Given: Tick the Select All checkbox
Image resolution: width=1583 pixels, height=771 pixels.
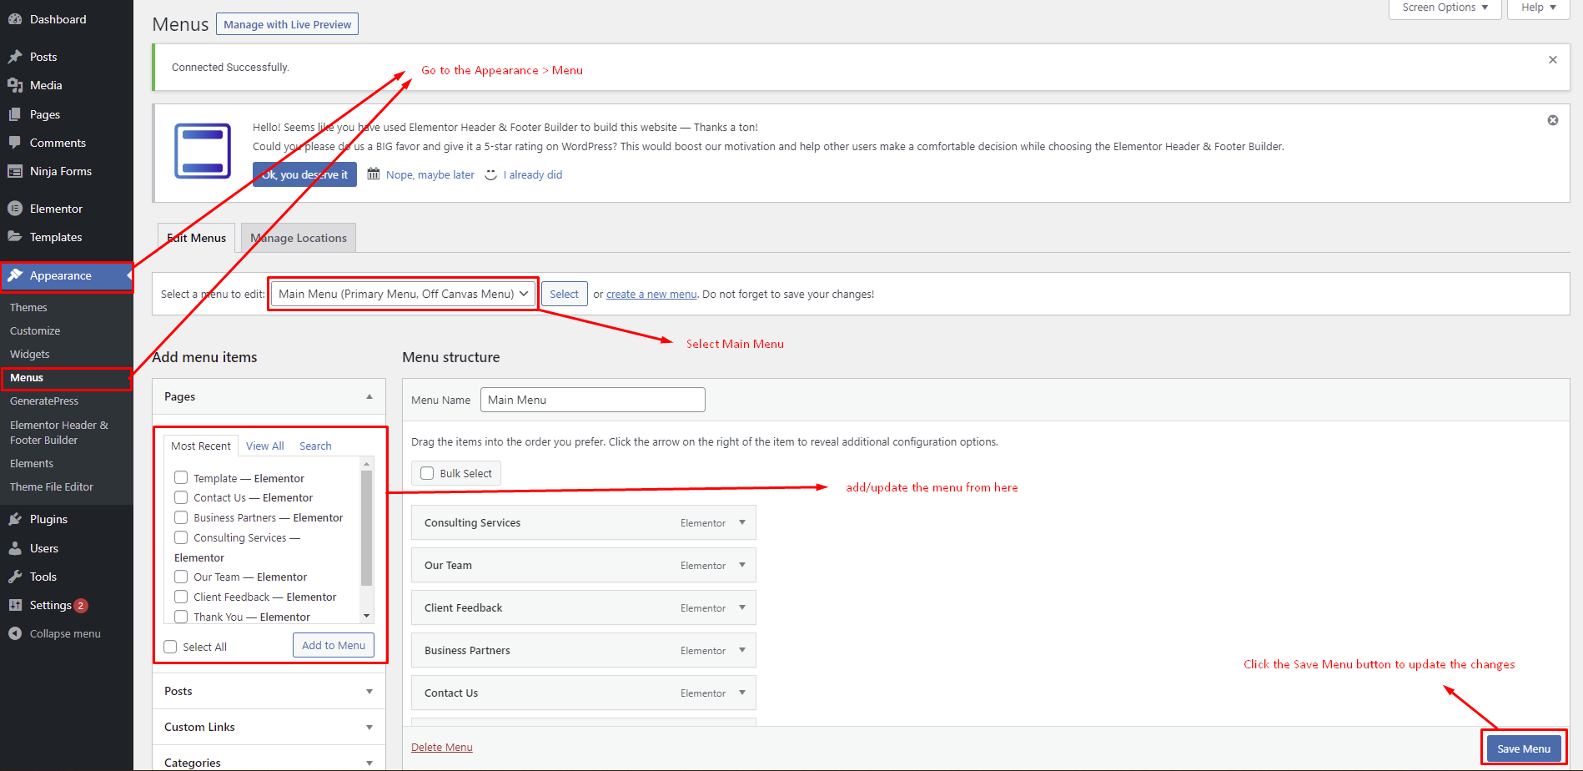Looking at the screenshot, I should point(171,647).
